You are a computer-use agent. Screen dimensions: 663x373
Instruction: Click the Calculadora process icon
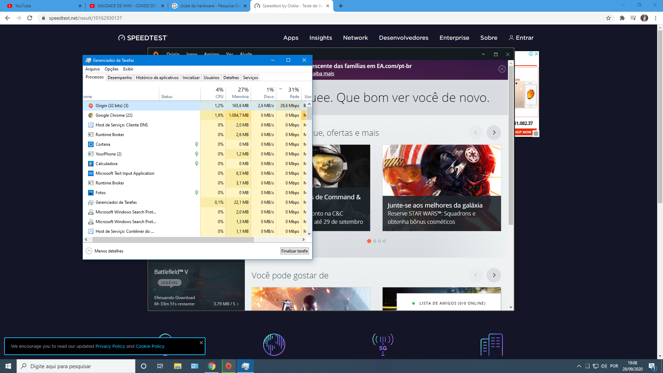(x=90, y=164)
